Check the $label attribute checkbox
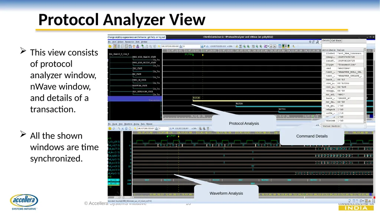Screen dimensions: 380x213 pos(324,53)
